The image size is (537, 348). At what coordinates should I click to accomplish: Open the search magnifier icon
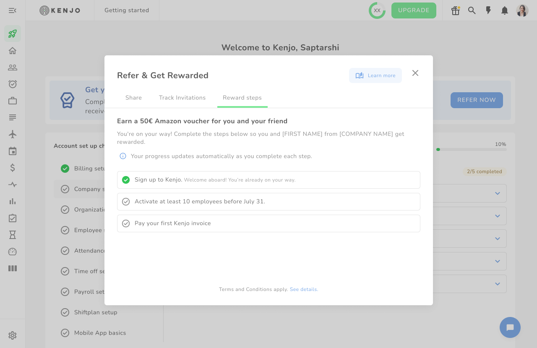(x=472, y=10)
